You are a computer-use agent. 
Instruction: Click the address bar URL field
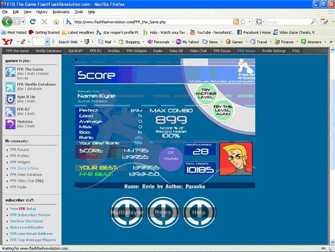click(x=153, y=22)
